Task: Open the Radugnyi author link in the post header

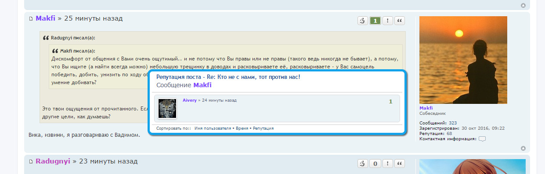Action: [53, 161]
